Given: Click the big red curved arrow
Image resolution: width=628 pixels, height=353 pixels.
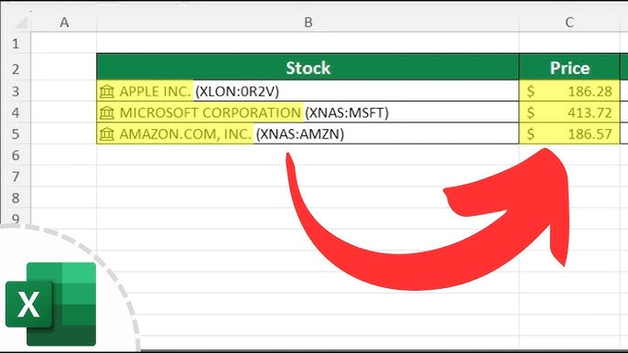Looking at the screenshot, I should pyautogui.click(x=428, y=219).
